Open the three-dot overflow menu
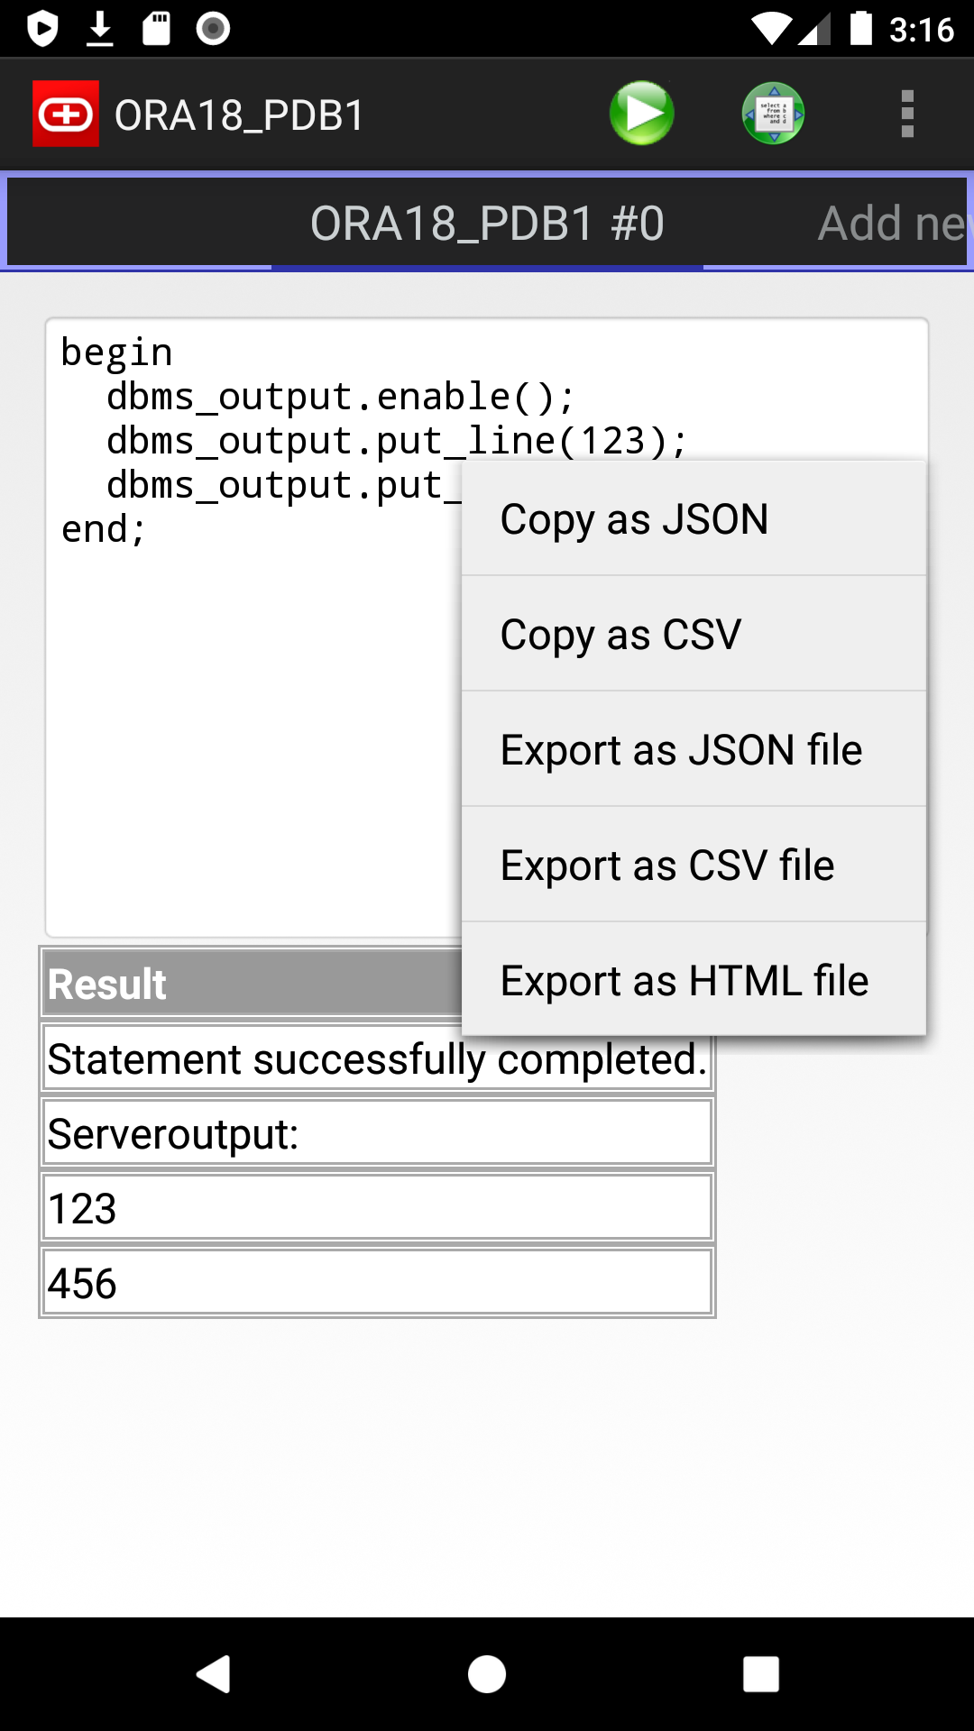 [x=907, y=113]
